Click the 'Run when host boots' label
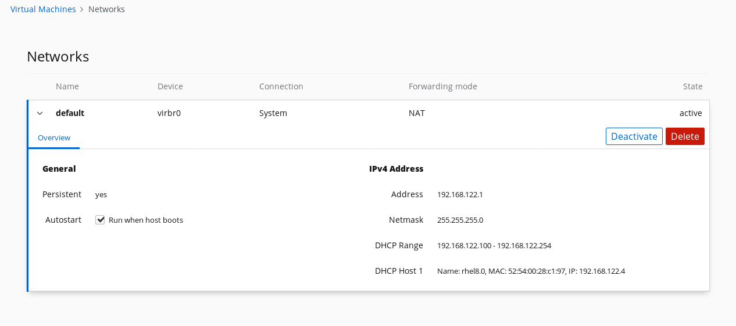Screen dimensions: 736x326 pyautogui.click(x=145, y=220)
